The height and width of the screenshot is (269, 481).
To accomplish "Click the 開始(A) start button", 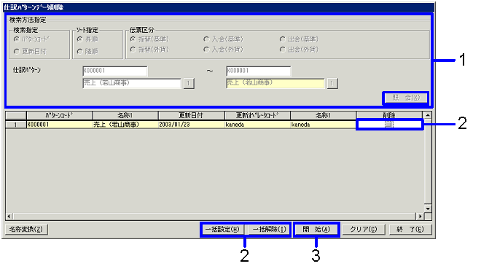I will (316, 229).
